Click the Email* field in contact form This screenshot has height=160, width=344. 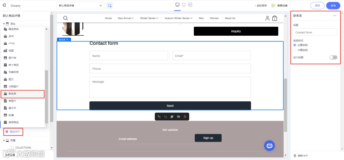click(x=211, y=56)
